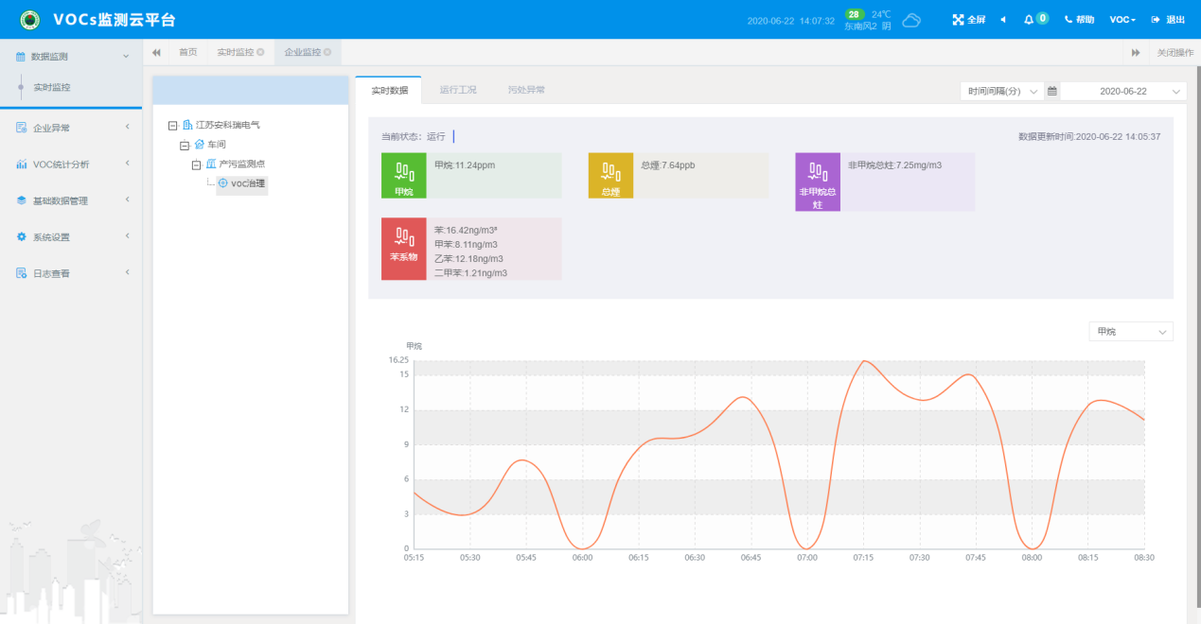Switch to the 污处异常 tab
Screen dimensions: 1201x624
[525, 90]
